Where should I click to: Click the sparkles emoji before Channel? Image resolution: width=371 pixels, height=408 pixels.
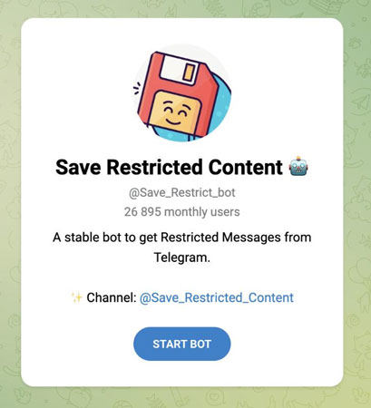tap(76, 297)
